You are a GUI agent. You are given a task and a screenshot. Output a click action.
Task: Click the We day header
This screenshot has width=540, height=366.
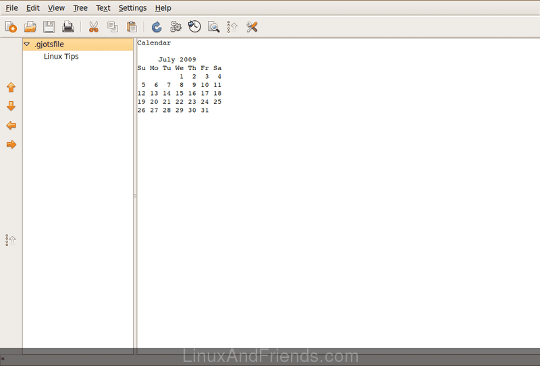[x=179, y=68]
